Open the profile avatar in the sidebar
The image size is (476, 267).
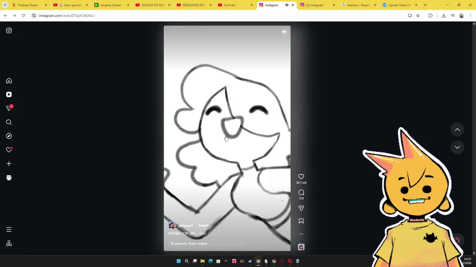tap(9, 178)
